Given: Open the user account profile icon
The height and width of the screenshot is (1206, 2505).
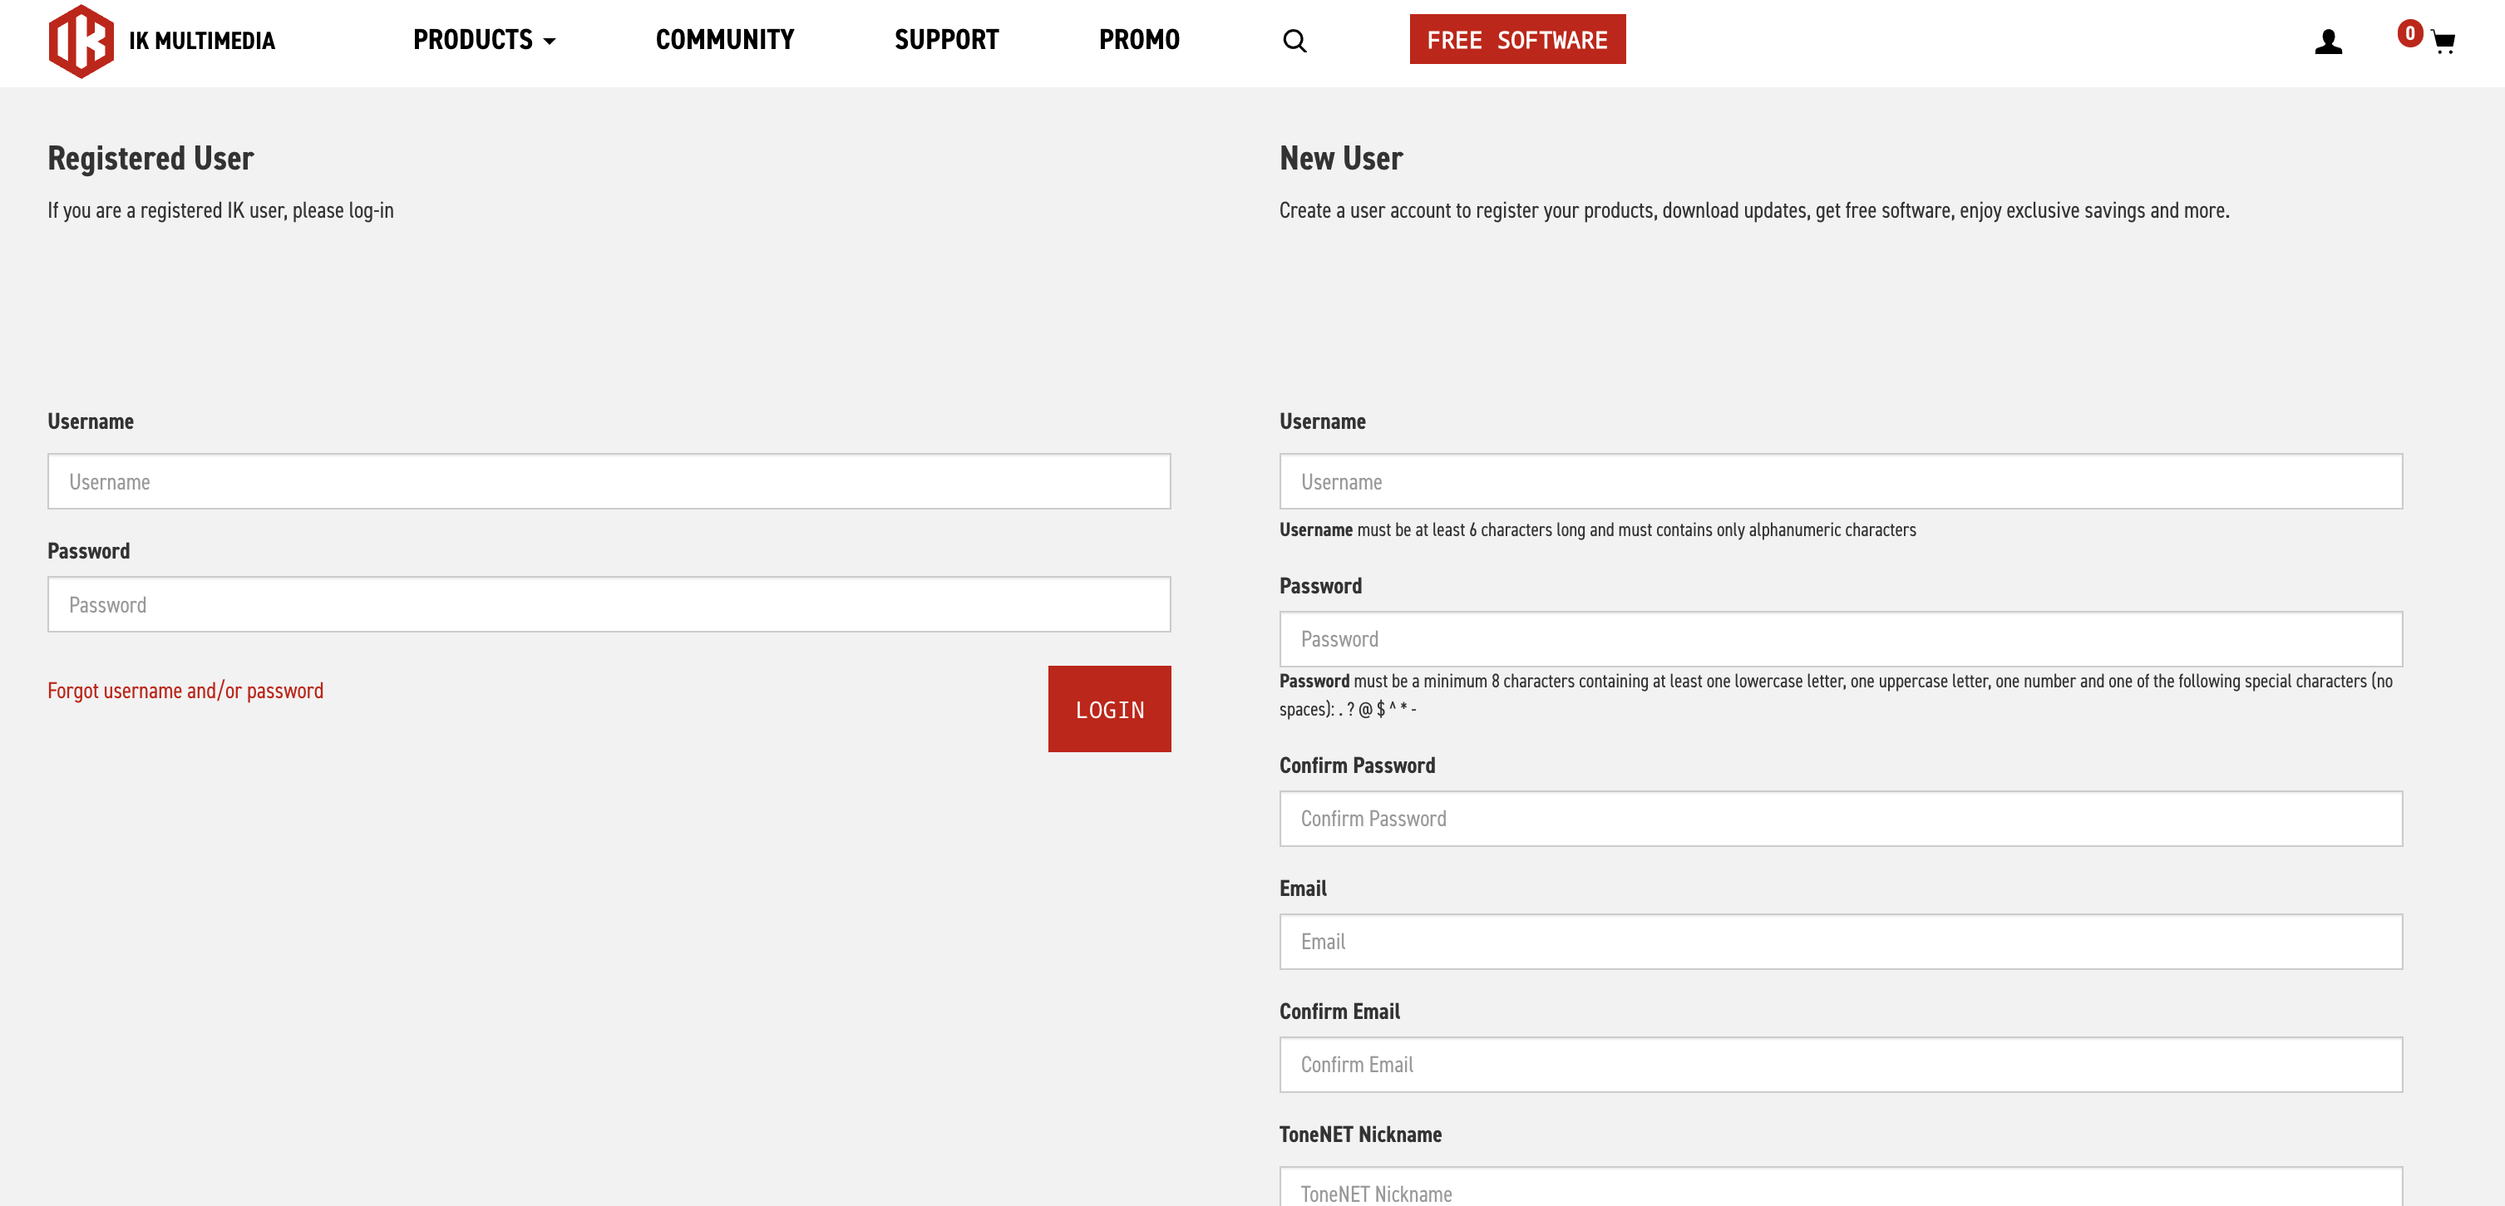Looking at the screenshot, I should click(x=2328, y=41).
